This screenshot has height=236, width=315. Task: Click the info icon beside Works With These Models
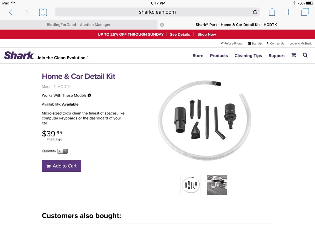click(90, 95)
